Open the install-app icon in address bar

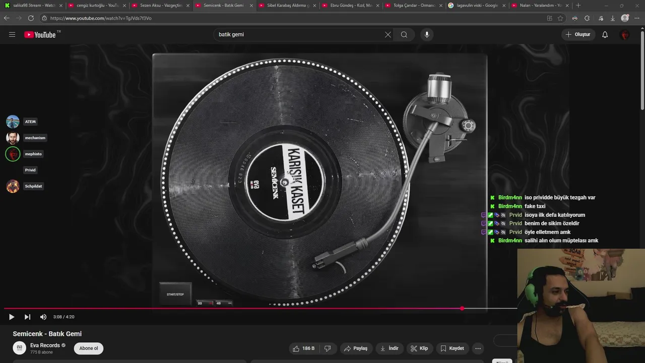point(549,18)
